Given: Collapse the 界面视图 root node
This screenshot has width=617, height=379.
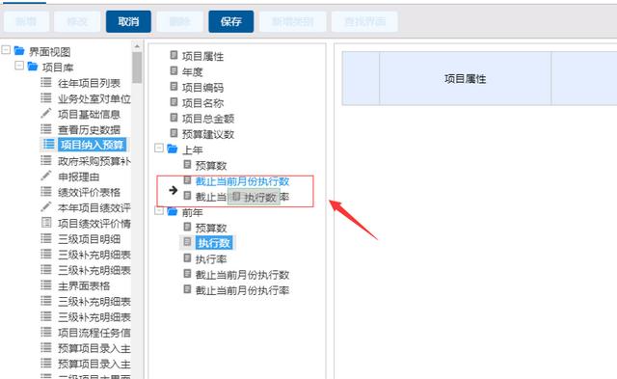Looking at the screenshot, I should click(6, 50).
